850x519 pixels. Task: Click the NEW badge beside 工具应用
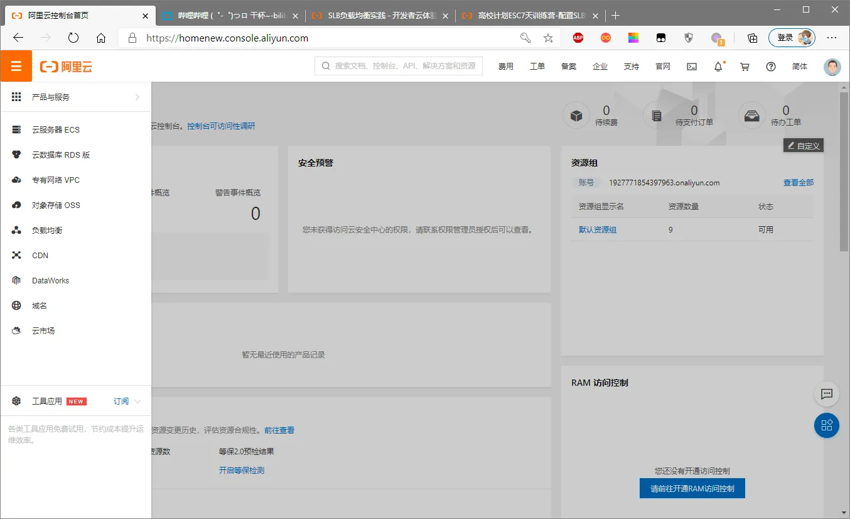pos(77,402)
